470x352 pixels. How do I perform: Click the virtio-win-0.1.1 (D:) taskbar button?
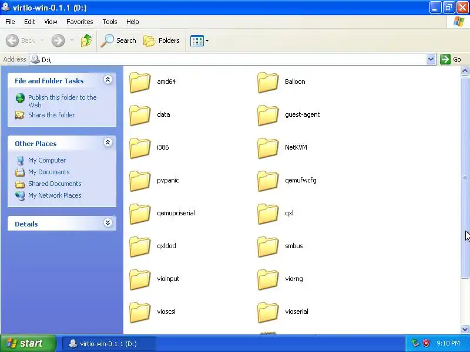coord(109,344)
